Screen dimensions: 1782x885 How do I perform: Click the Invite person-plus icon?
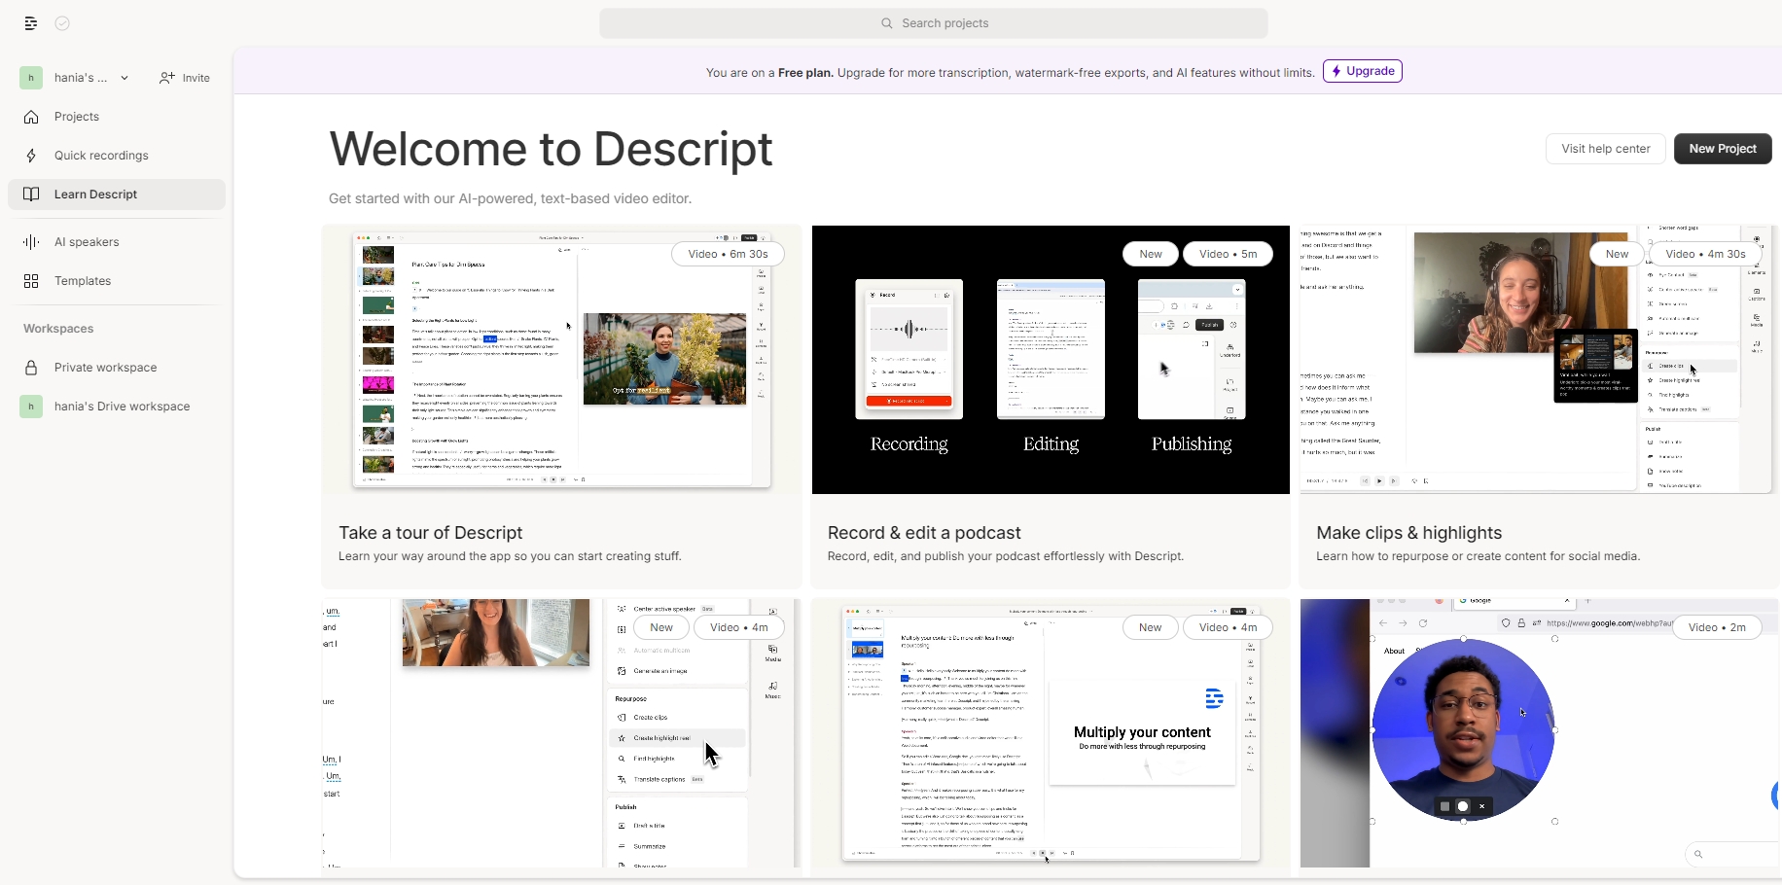[x=167, y=78]
